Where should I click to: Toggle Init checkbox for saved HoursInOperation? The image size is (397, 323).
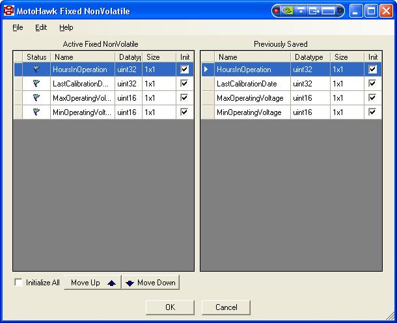point(373,70)
